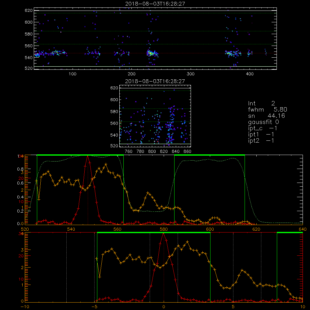This screenshot has height=310, width=310.
Task: Click x-axis label 200 on top plot
Action: 131,74
